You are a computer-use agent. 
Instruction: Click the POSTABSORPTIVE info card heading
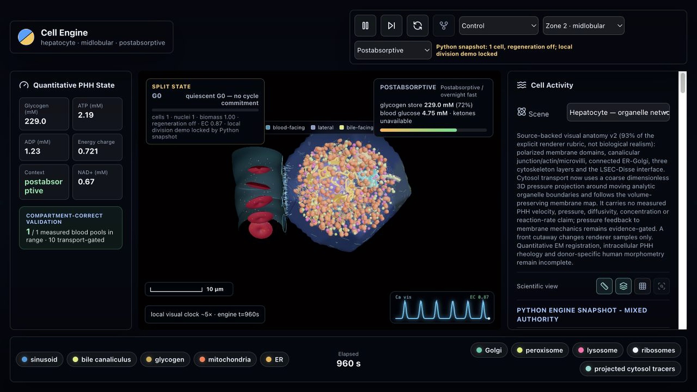pos(408,87)
